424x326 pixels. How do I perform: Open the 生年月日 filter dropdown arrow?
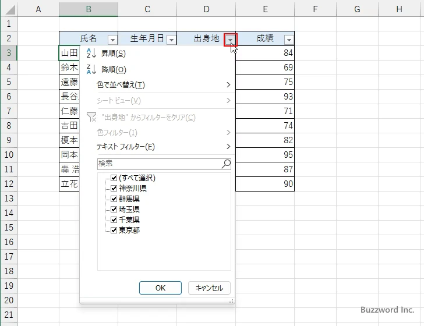[x=171, y=40]
